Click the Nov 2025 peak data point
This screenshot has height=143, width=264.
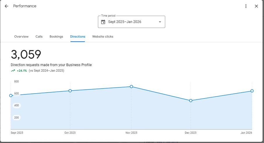[x=131, y=86]
